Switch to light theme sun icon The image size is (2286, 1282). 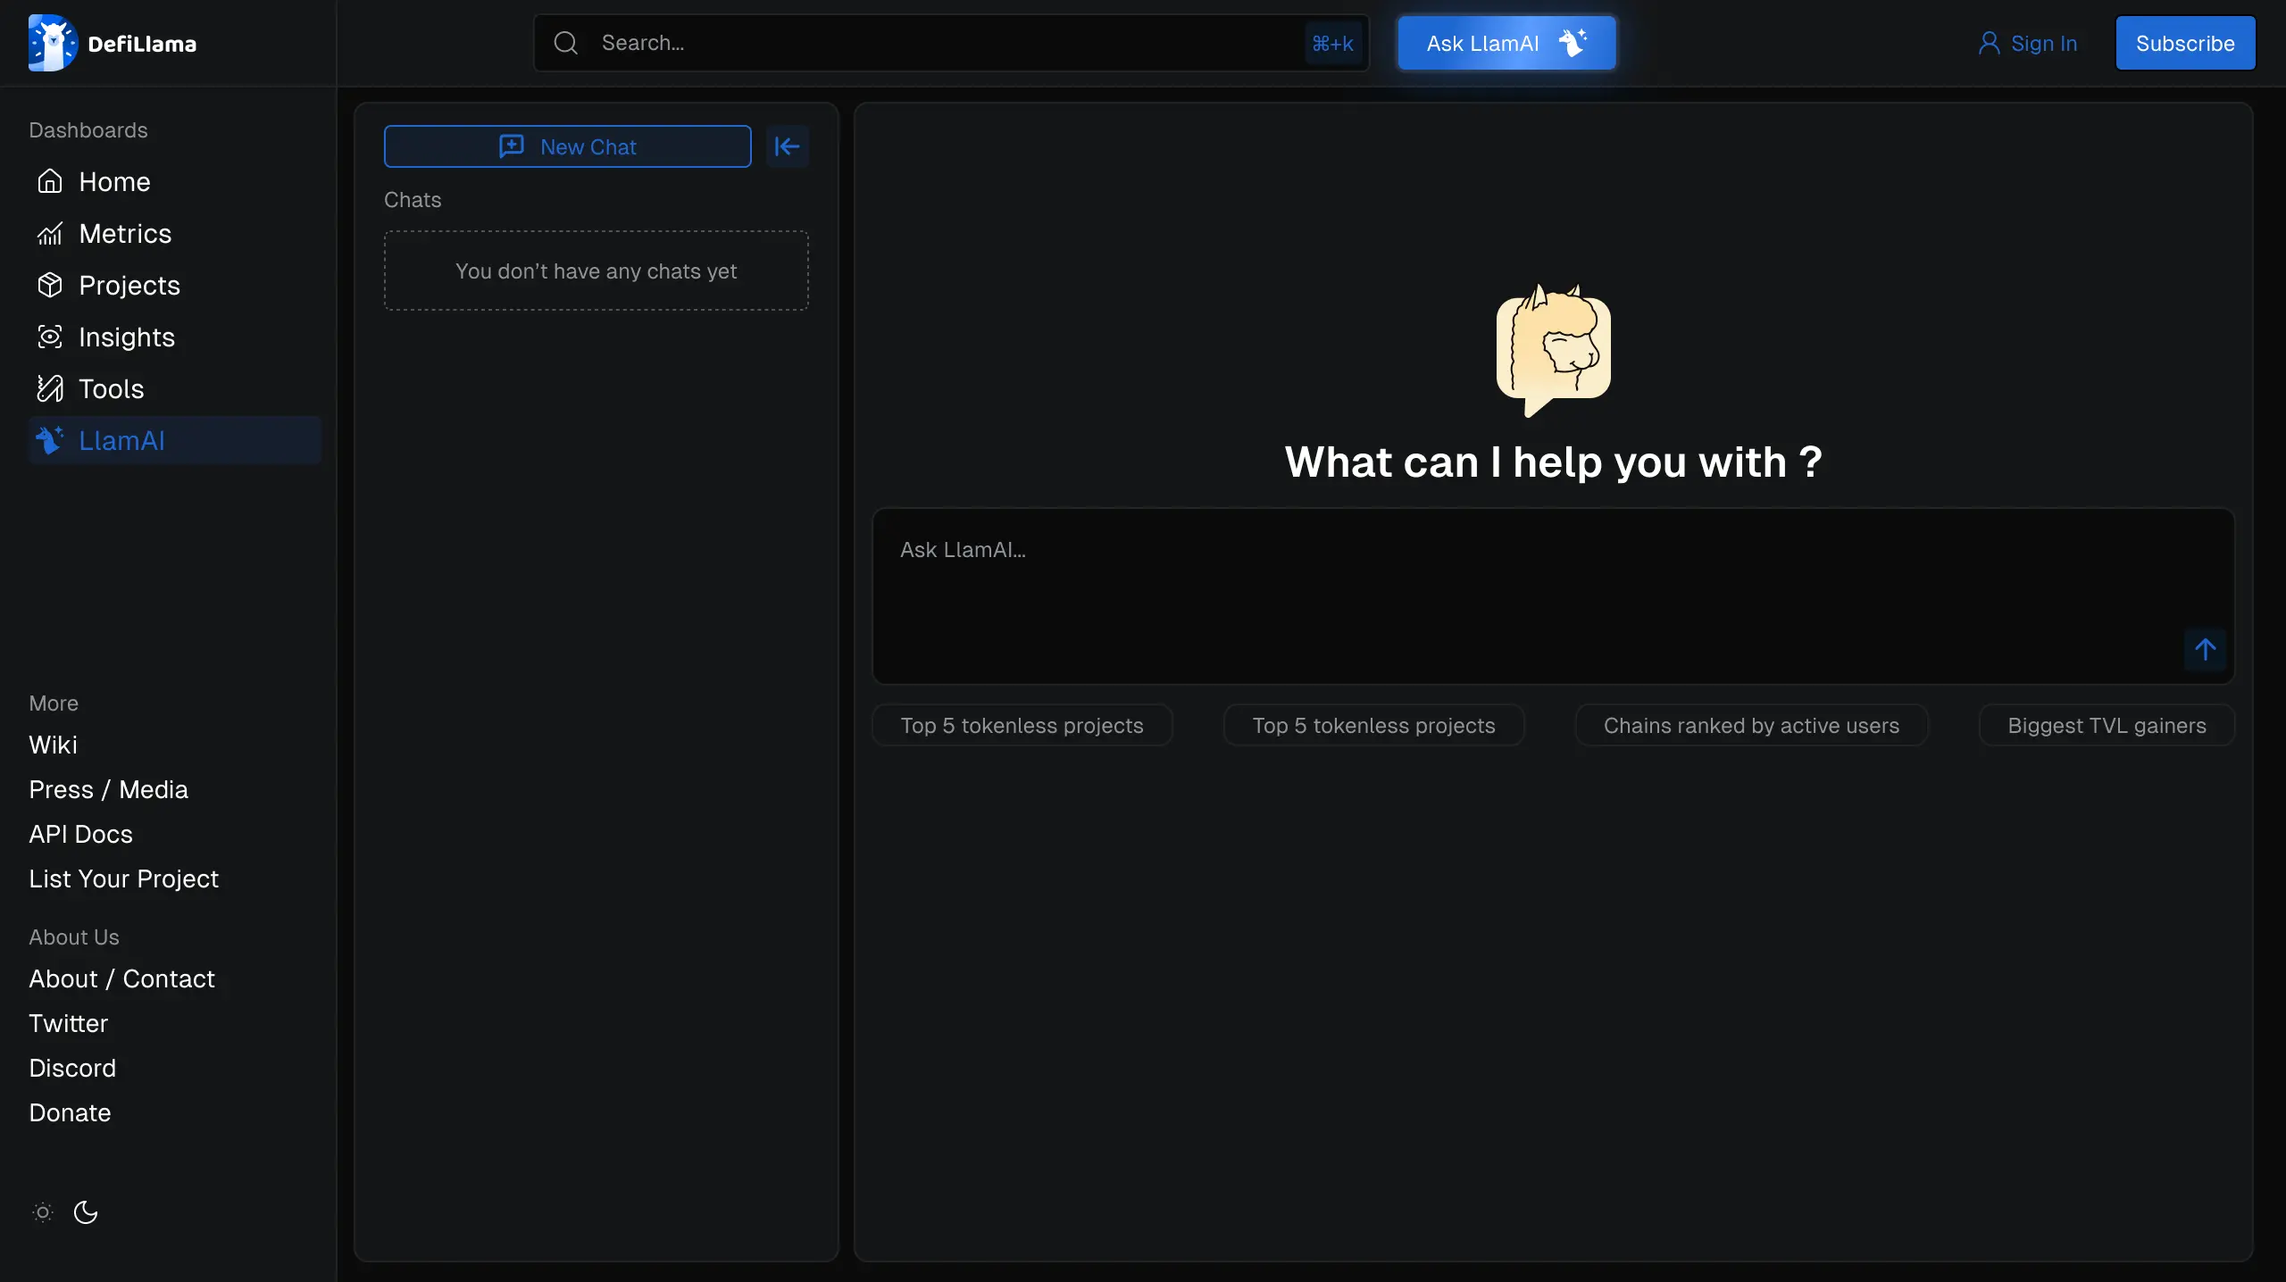[43, 1212]
